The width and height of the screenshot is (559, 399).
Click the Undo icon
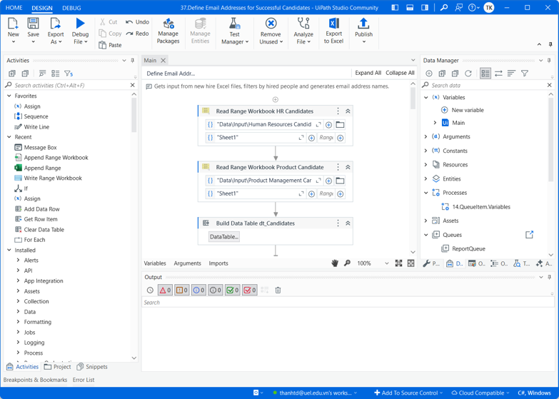point(129,22)
